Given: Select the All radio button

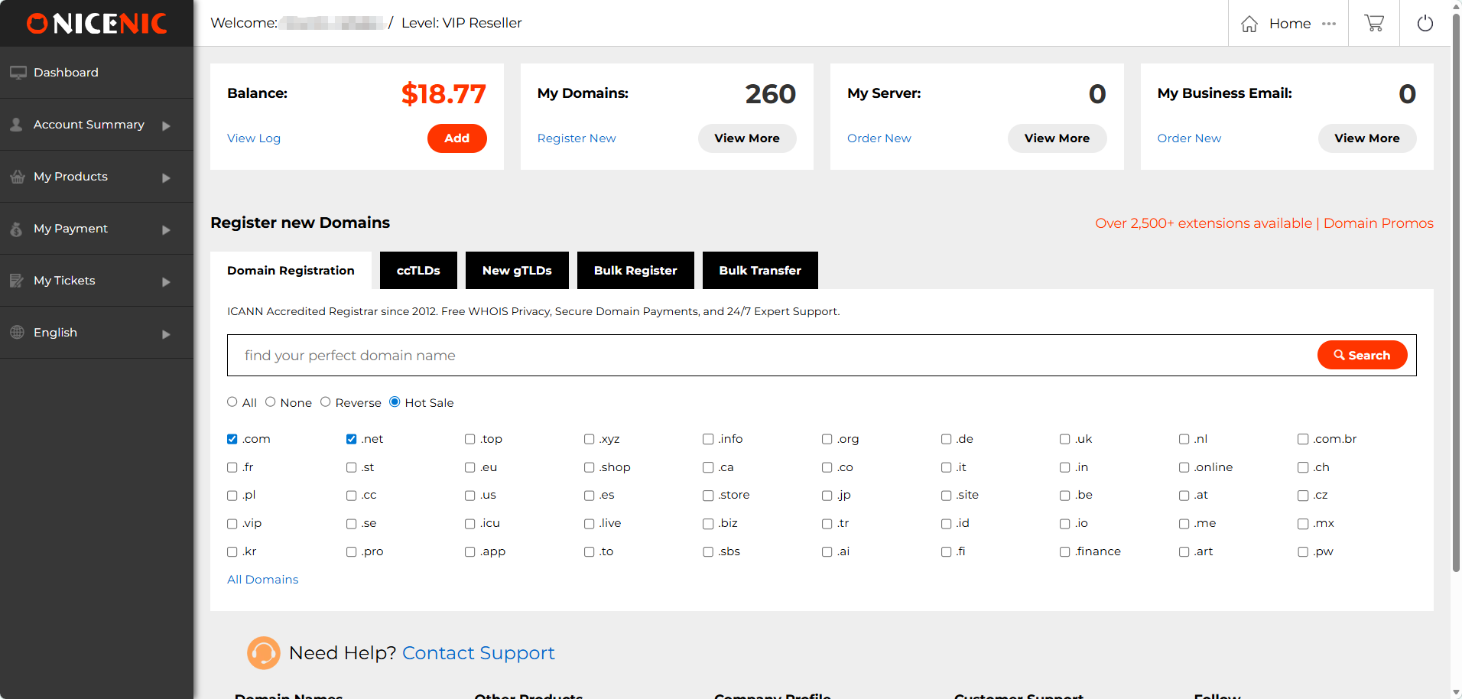Looking at the screenshot, I should pyautogui.click(x=232, y=402).
